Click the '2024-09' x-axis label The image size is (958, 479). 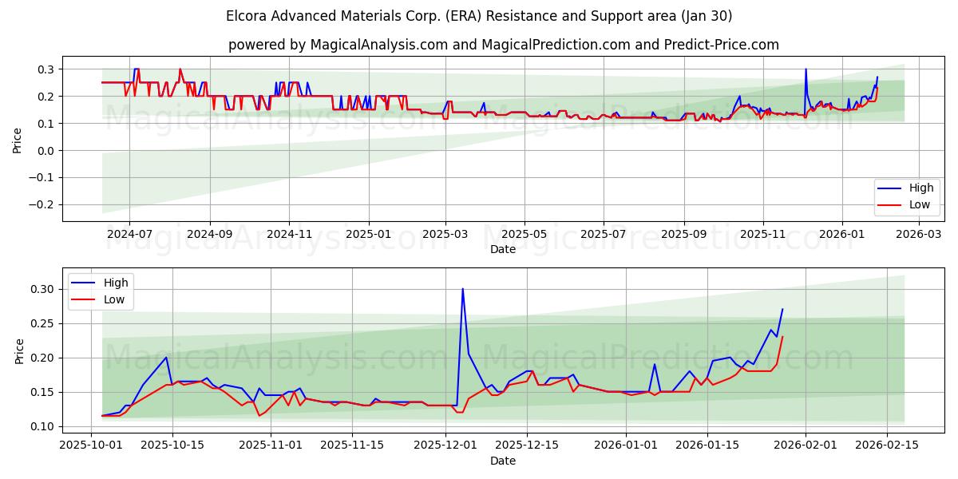point(210,235)
